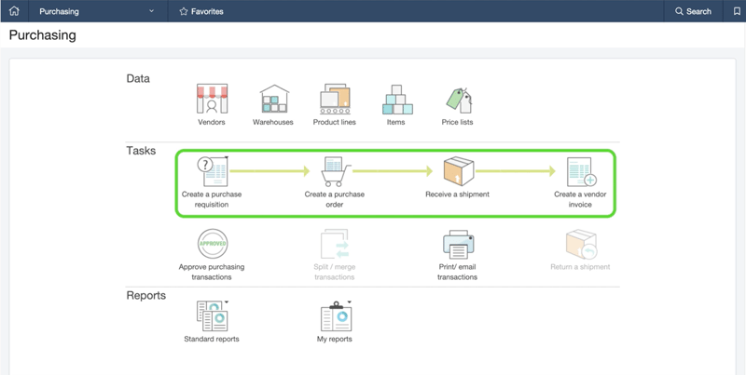Click the Create a purchase requisition icon
The width and height of the screenshot is (746, 375).
coord(213,171)
